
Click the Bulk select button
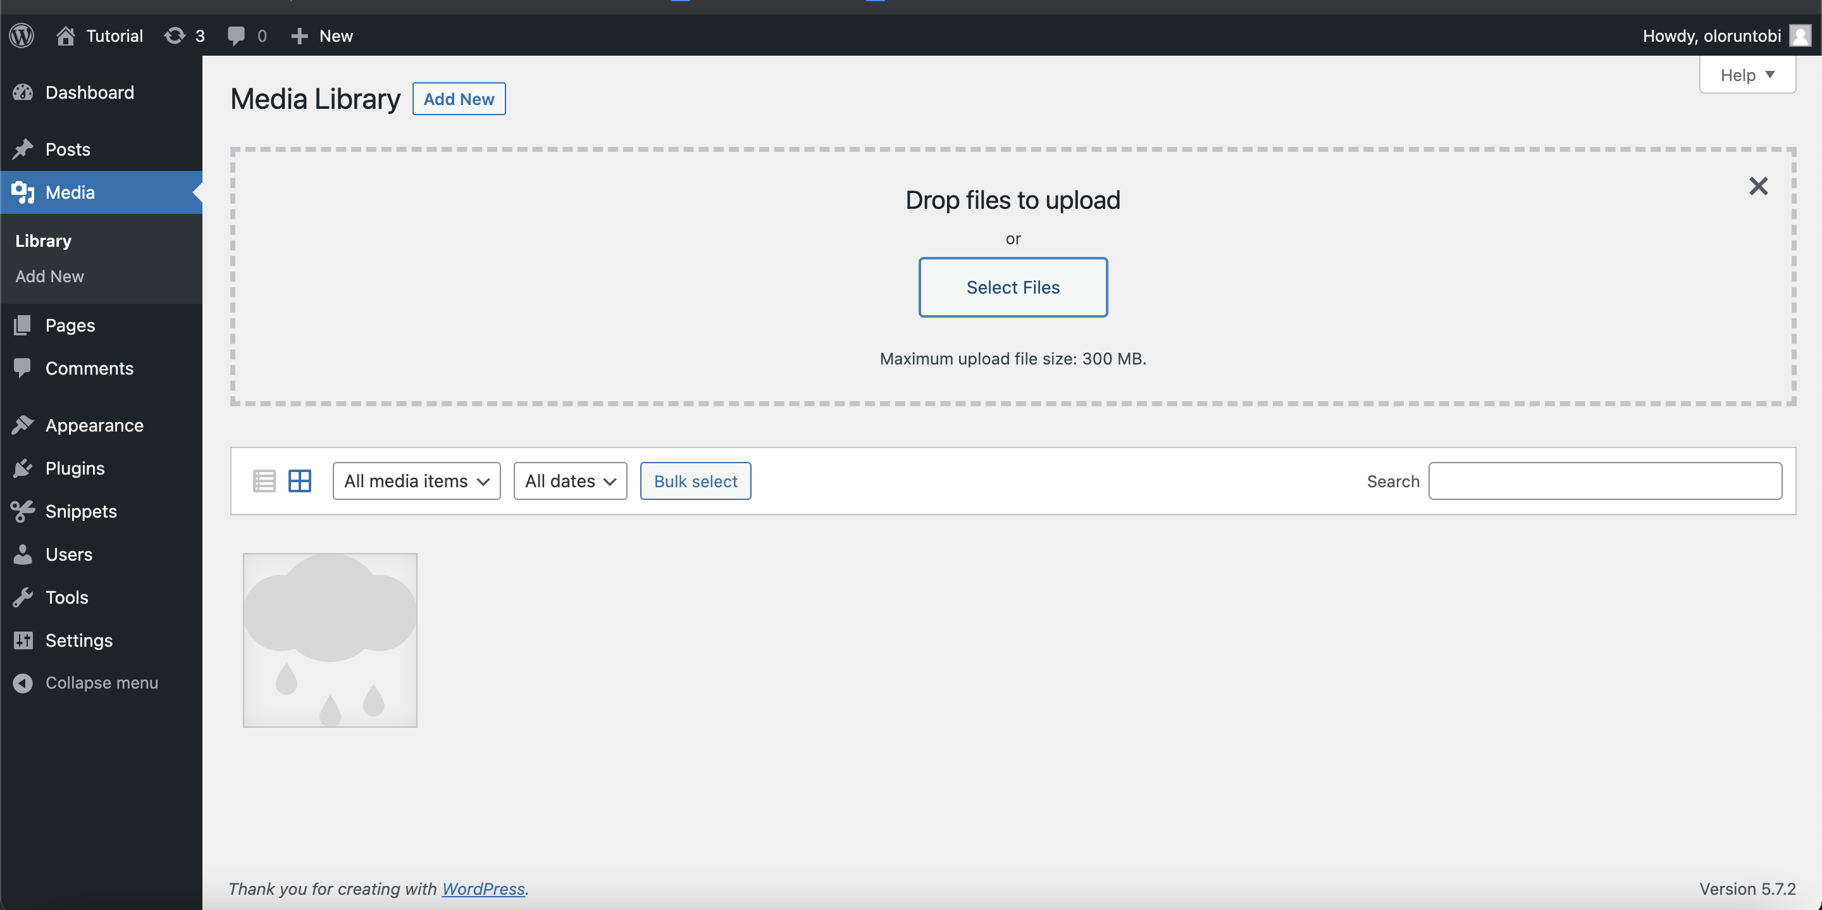pos(695,481)
